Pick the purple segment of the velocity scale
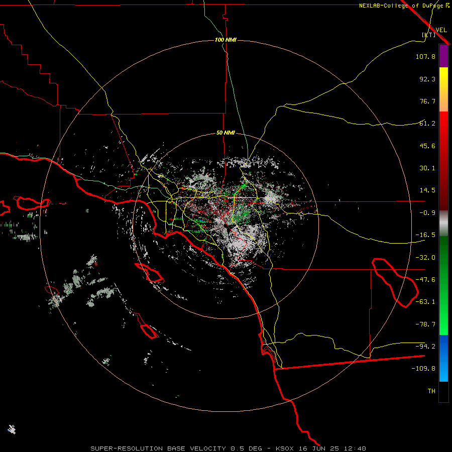 443,56
